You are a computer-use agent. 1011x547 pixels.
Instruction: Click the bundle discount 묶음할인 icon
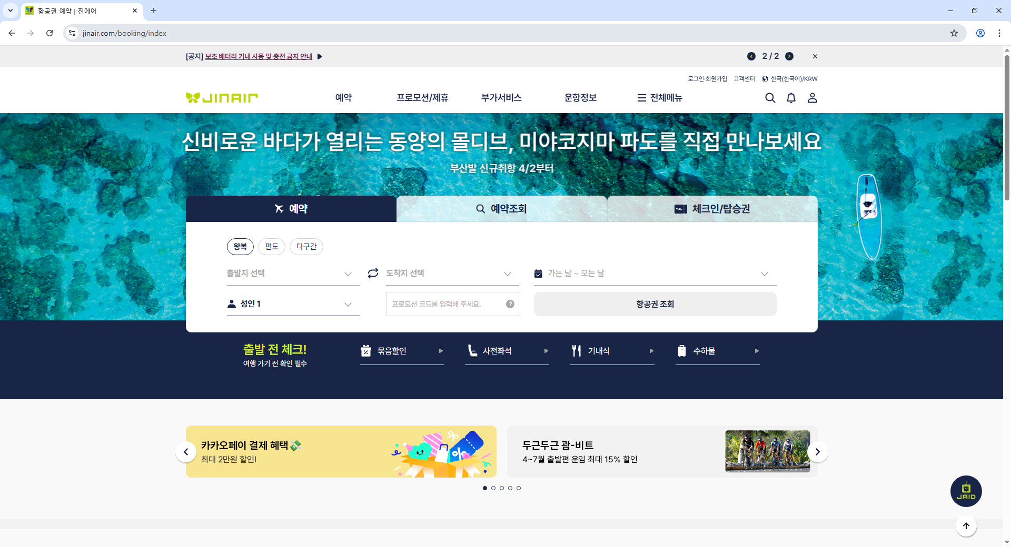coord(366,351)
